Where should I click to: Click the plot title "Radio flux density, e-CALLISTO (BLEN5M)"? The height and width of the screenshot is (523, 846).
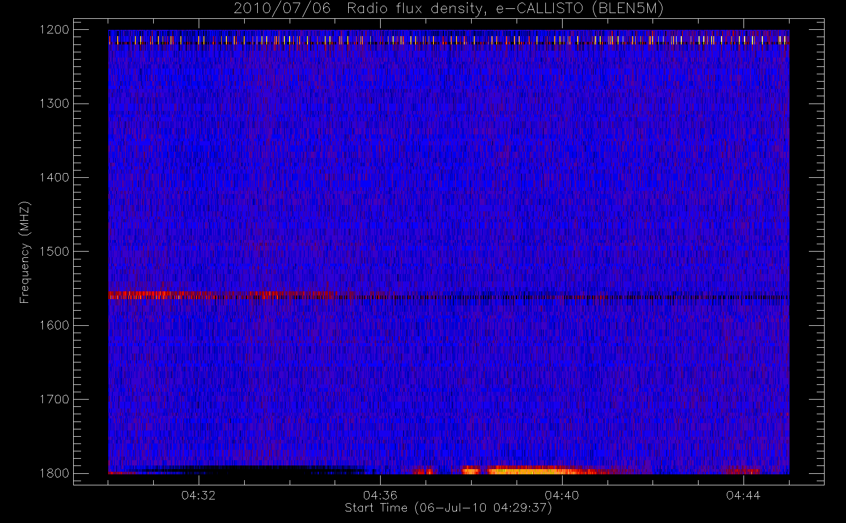tap(505, 9)
